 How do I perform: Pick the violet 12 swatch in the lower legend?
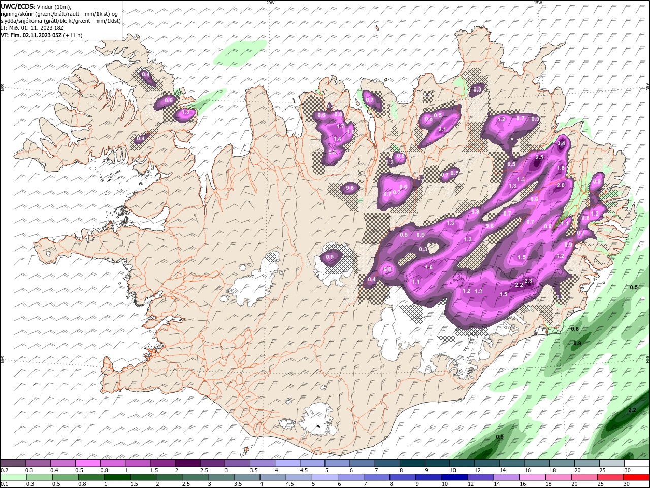(480, 477)
